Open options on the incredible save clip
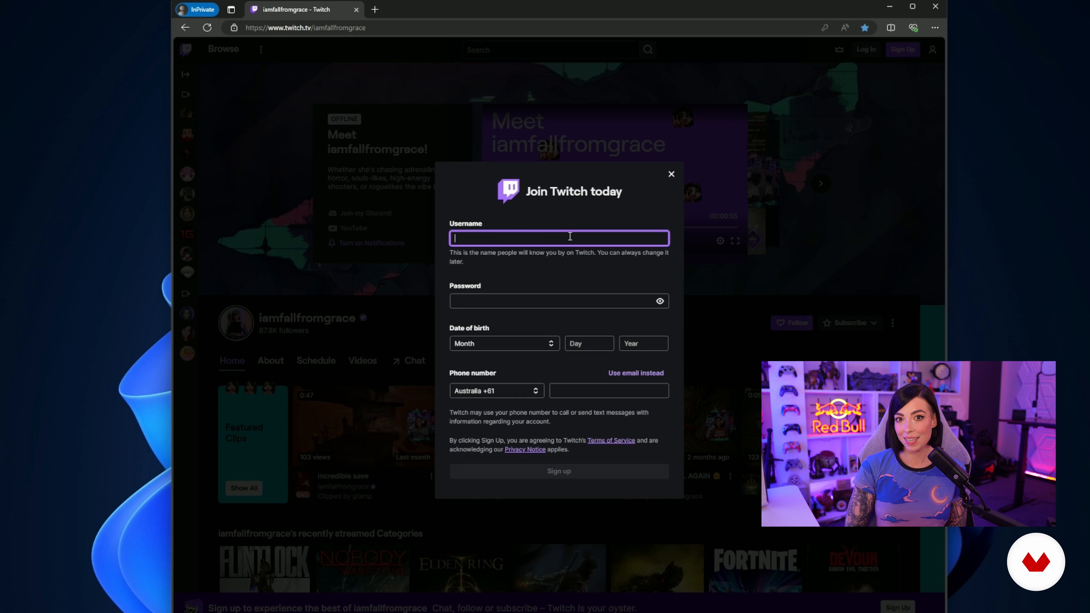The height and width of the screenshot is (613, 1090). (431, 476)
